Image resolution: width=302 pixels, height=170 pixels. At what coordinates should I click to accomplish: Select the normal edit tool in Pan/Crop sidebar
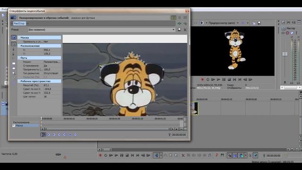click(x=14, y=37)
